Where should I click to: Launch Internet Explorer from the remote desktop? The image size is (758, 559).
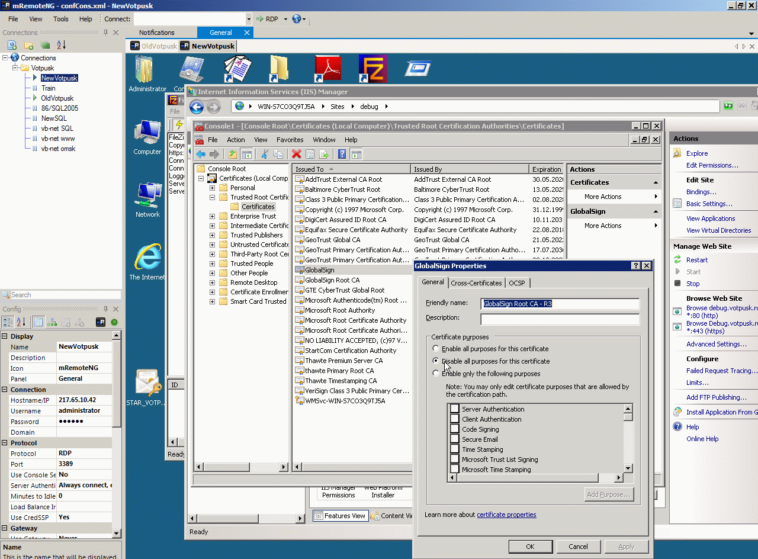coord(147,262)
